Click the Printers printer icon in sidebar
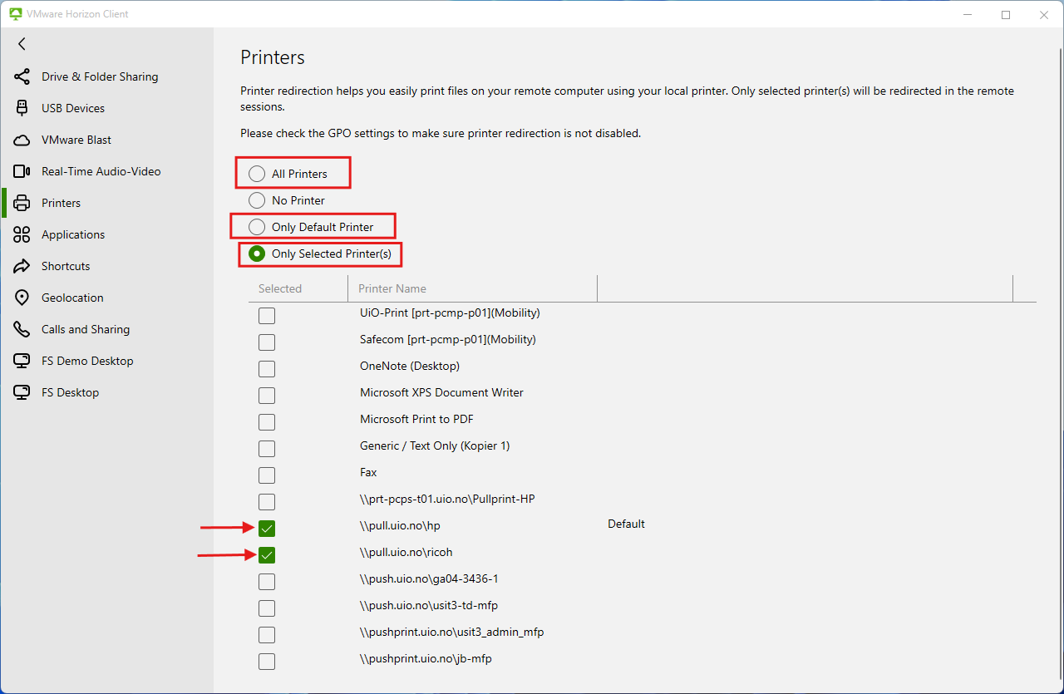This screenshot has width=1064, height=694. point(22,203)
